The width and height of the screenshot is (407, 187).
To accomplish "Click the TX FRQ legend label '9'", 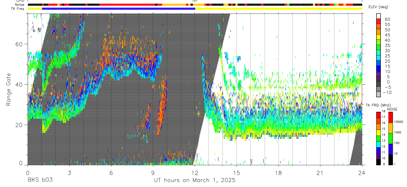I will coord(383,164).
